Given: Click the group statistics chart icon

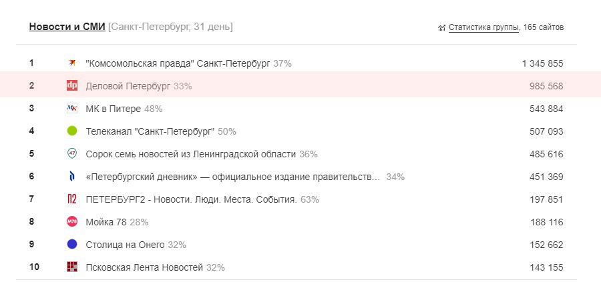Looking at the screenshot, I should tap(441, 28).
